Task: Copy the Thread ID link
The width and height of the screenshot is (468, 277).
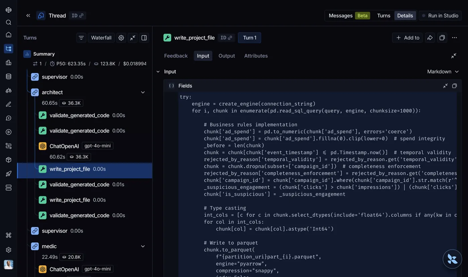Action: pos(77,16)
